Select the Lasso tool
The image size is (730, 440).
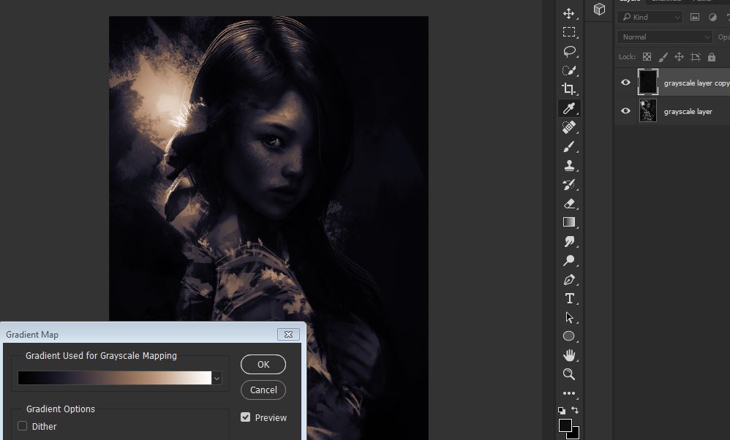[x=568, y=51]
